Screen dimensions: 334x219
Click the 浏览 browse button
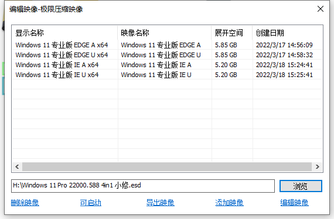click(301, 186)
